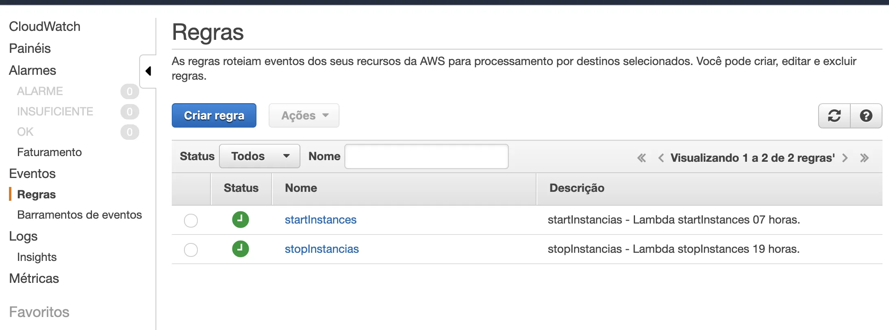Open Eventos in the sidebar
Viewport: 889px width, 330px height.
(32, 174)
